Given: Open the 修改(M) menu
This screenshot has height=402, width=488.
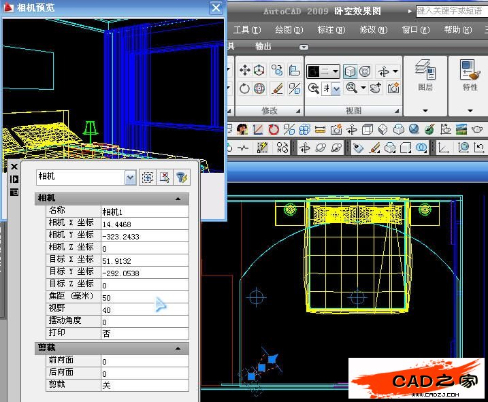Looking at the screenshot, I should (x=372, y=30).
